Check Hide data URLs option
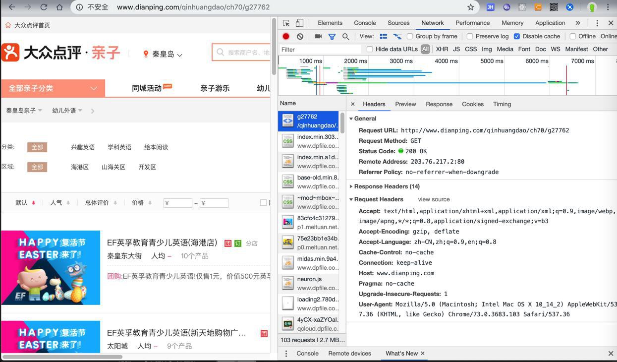The image size is (617, 362). pyautogui.click(x=370, y=49)
